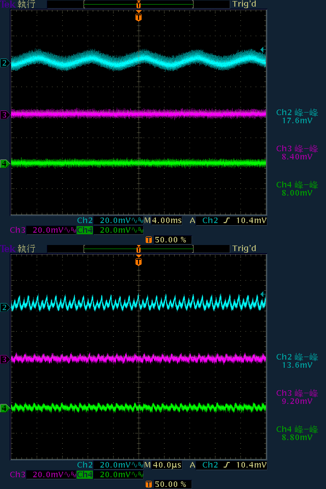Click the highlighted Ch4 label in the 40.0µs capture

85,475
